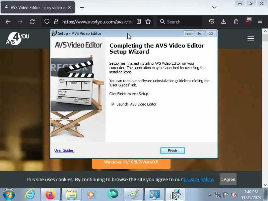Click the red extension icon with 80 badge

point(248,21)
